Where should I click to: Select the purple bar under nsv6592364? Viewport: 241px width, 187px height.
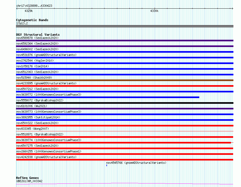click(125, 46)
